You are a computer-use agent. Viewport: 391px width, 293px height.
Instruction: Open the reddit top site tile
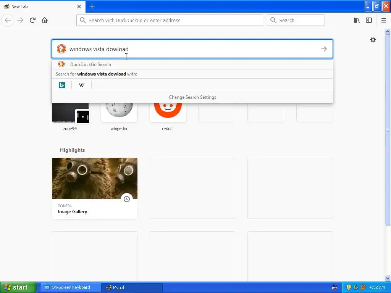(x=168, y=117)
